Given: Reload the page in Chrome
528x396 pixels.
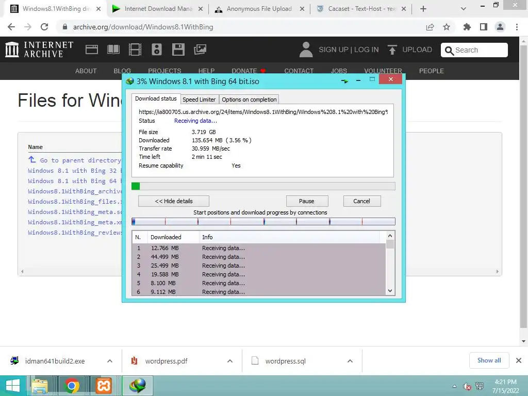Looking at the screenshot, I should pyautogui.click(x=44, y=27).
